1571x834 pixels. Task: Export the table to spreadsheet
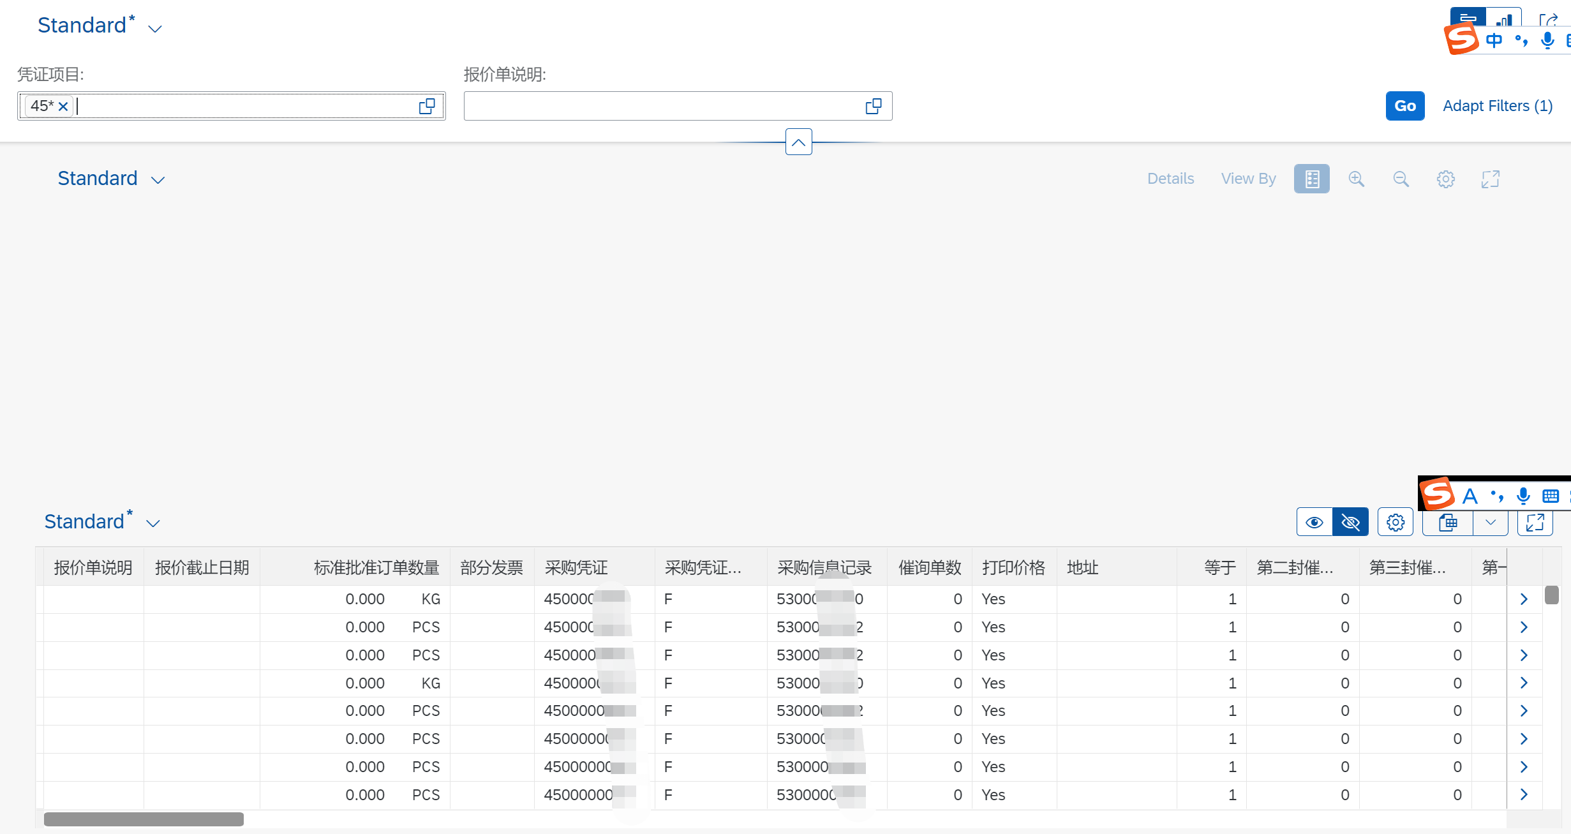click(1448, 522)
